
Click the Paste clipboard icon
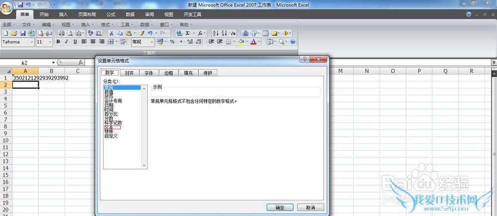(128, 33)
